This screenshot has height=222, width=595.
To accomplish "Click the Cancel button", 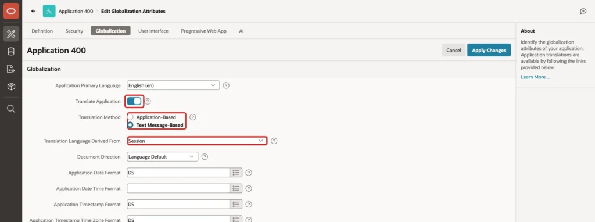I will click(x=453, y=50).
